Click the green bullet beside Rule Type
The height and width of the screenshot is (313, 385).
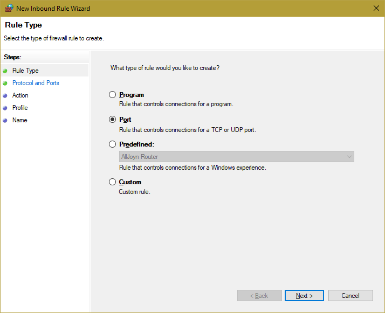(x=5, y=71)
